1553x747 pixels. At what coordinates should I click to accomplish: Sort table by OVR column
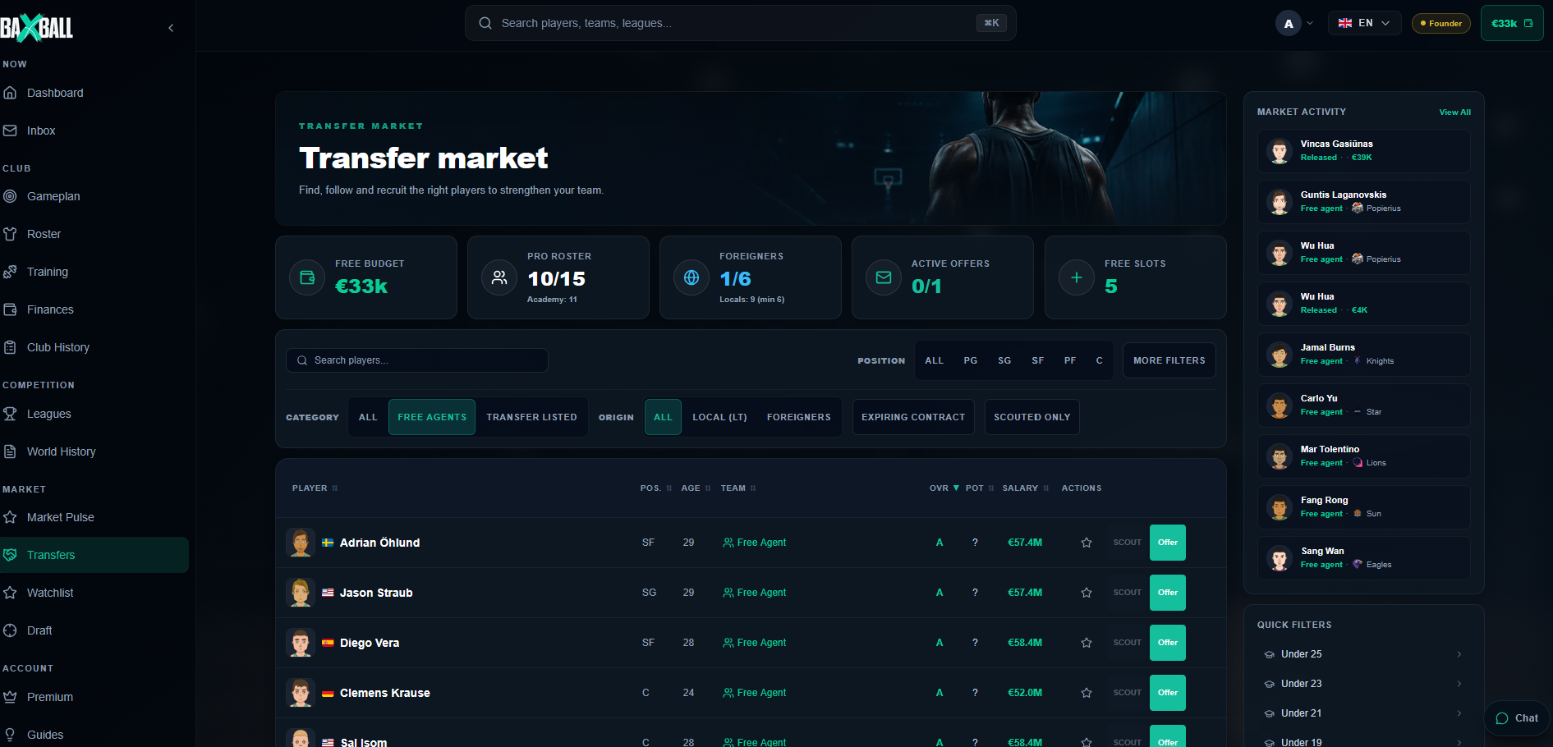944,488
